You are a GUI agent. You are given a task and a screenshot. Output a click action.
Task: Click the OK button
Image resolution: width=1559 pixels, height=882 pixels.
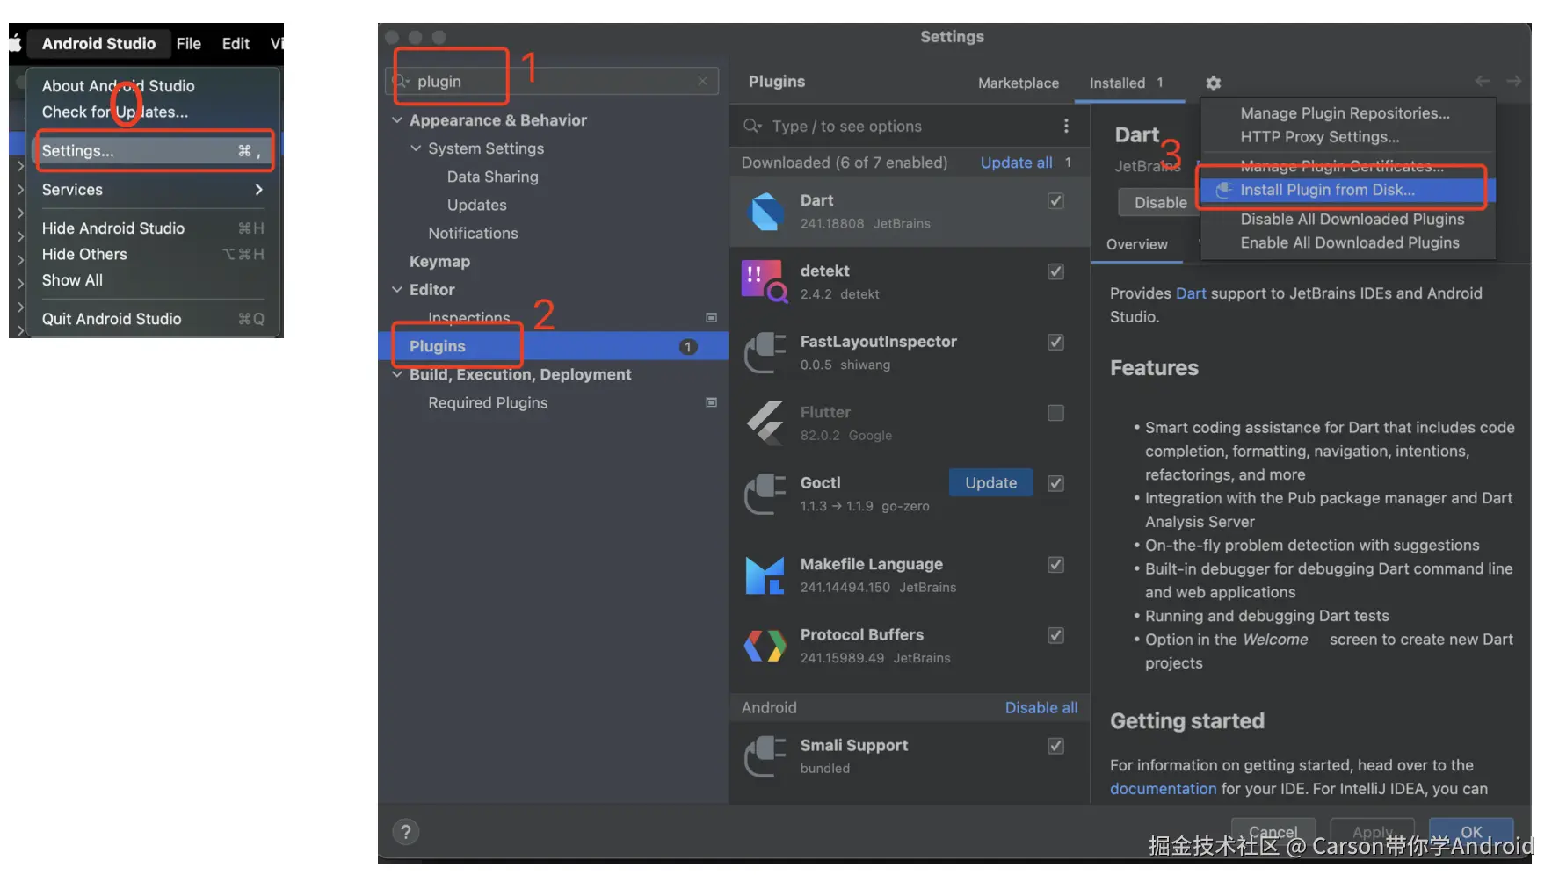click(x=1471, y=831)
